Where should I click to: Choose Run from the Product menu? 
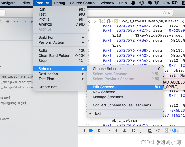pyautogui.click(x=60, y=9)
